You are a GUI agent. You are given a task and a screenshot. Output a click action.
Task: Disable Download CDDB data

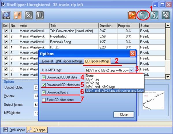click(44, 78)
